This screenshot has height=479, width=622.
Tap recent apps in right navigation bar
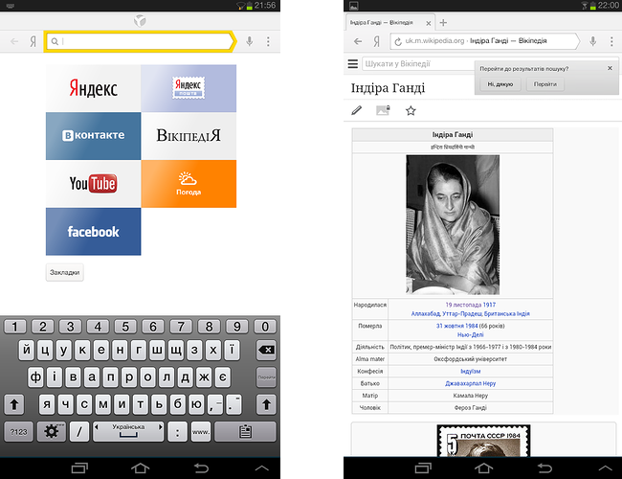point(423,468)
